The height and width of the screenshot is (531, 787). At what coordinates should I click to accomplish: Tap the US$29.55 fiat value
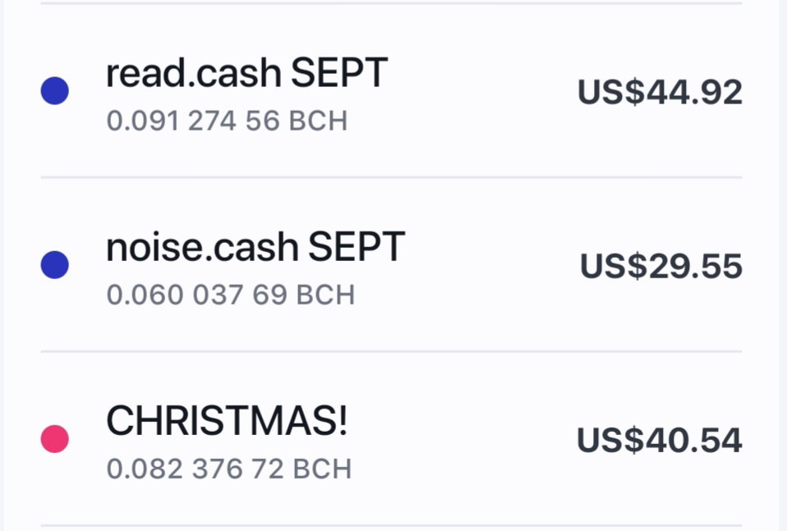click(x=661, y=266)
